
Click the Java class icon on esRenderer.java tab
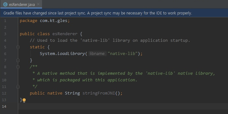5,4
